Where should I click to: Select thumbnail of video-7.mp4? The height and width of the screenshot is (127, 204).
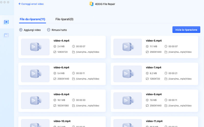(x=128, y=74)
